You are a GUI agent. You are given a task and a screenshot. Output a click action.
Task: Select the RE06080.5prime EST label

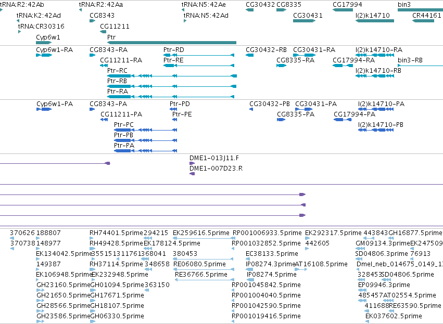pos(199,264)
